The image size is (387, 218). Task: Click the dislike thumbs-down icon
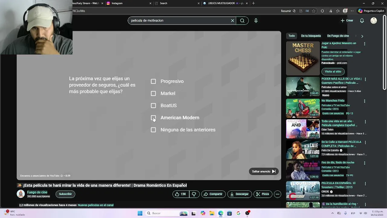194,194
